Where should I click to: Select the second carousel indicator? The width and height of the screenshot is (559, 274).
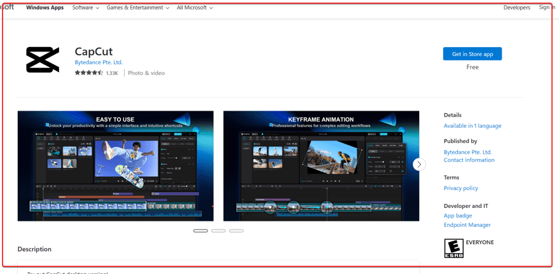[219, 231]
